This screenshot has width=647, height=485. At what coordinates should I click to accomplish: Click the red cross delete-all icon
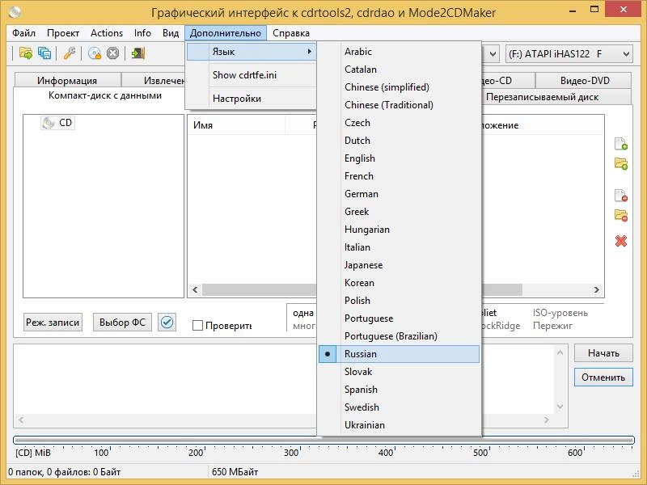pos(621,241)
